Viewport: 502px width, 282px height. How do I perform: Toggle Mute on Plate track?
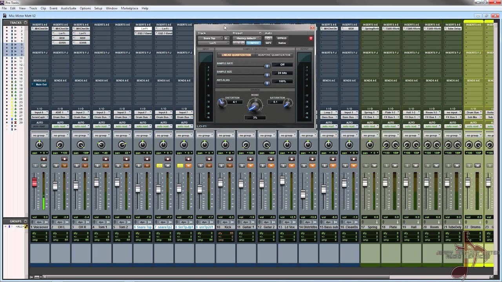(395, 166)
